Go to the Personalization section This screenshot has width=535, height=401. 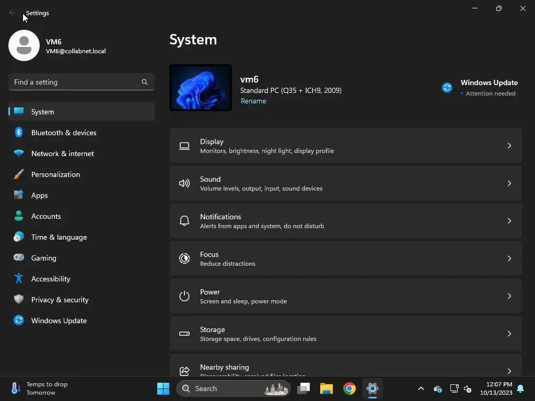pyautogui.click(x=82, y=174)
